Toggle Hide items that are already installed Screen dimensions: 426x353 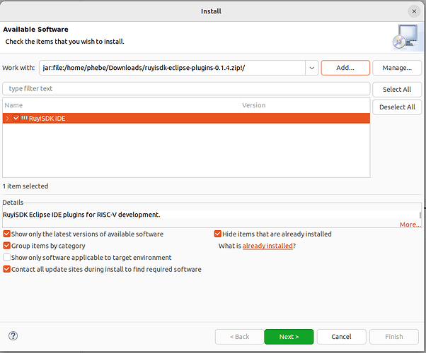[218, 234]
